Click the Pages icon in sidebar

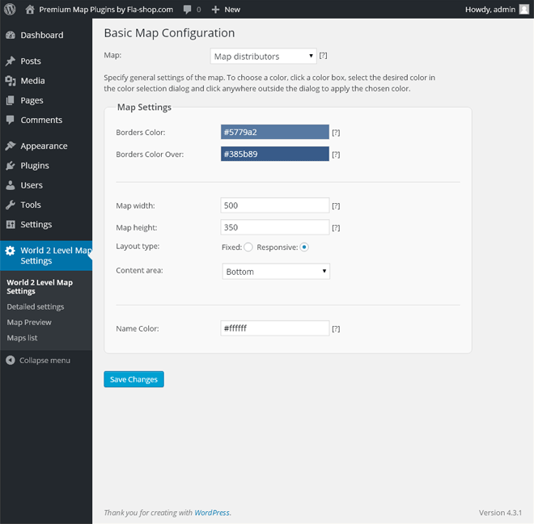pyautogui.click(x=11, y=100)
